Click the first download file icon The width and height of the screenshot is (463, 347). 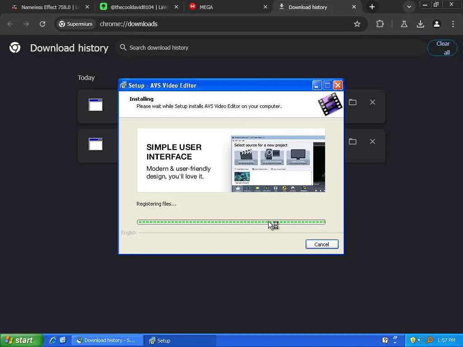pyautogui.click(x=96, y=105)
